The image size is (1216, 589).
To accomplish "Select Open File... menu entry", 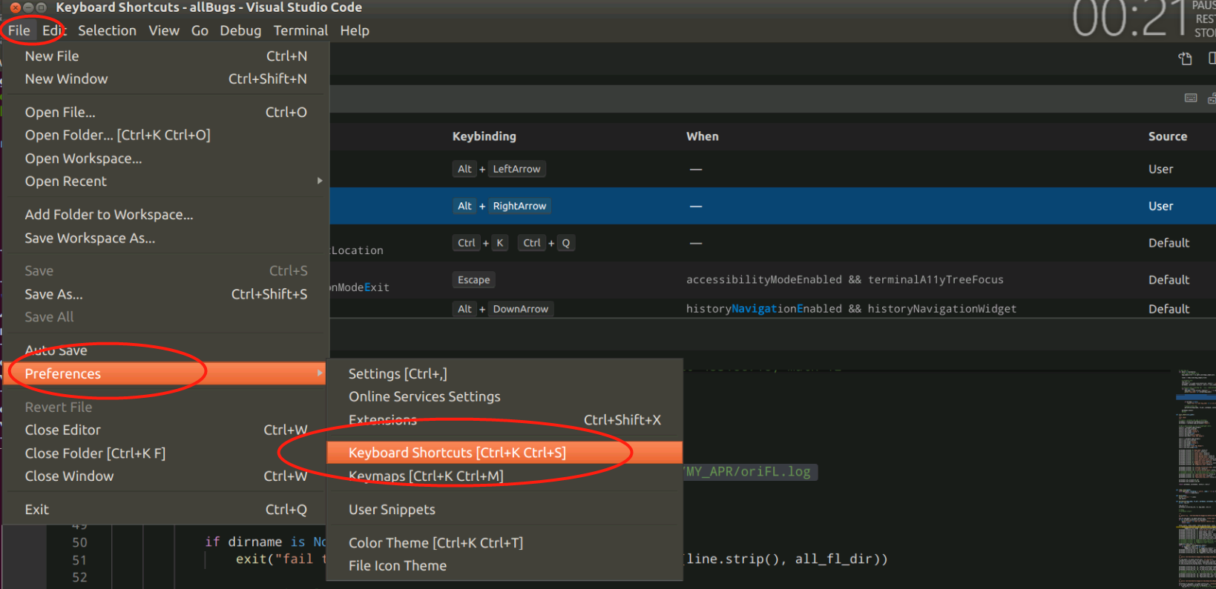I will [x=166, y=112].
